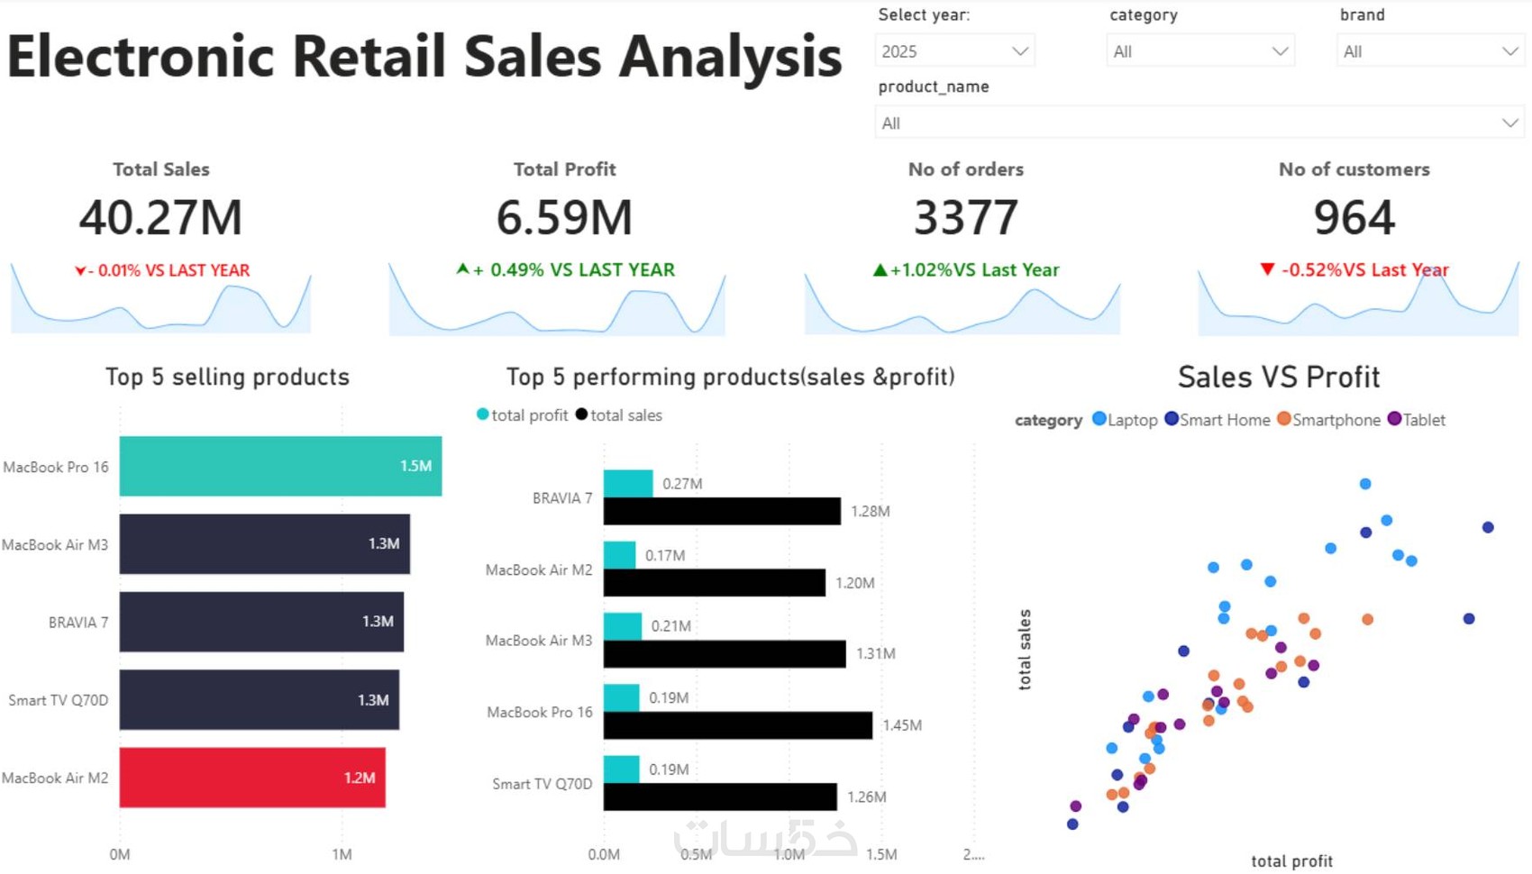Click the category legend title on scatter chart
The width and height of the screenshot is (1532, 874).
[1048, 420]
